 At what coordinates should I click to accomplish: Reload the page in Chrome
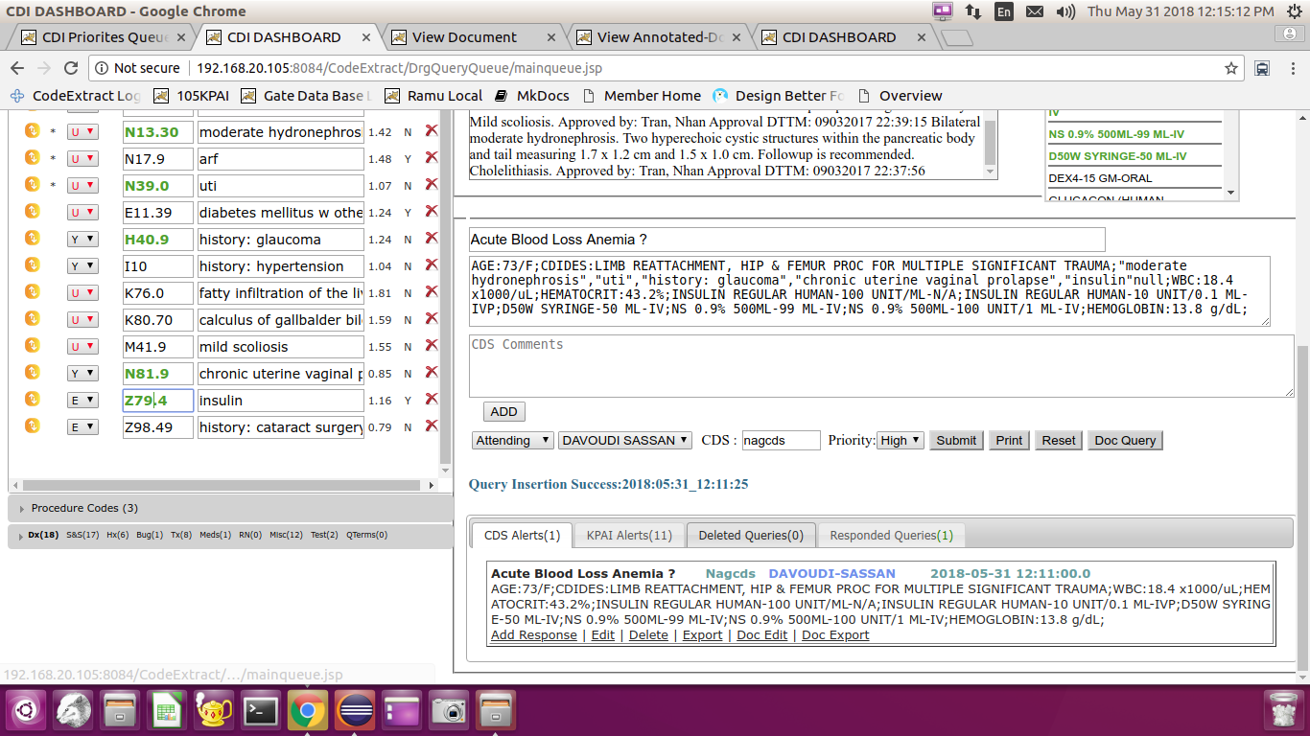coord(70,68)
